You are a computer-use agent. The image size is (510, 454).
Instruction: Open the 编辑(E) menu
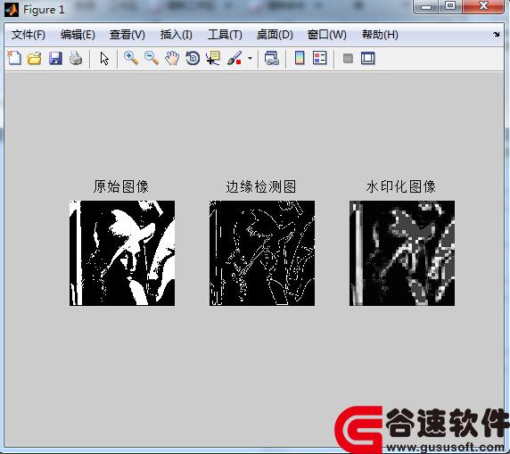tap(78, 35)
